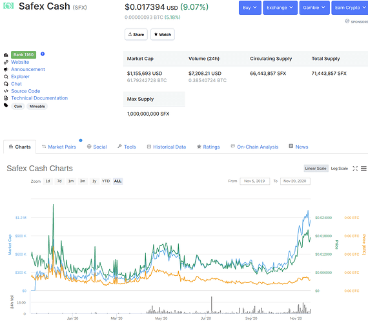This screenshot has width=368, height=323.
Task: Switch to the Market Pairs tab
Action: pyautogui.click(x=59, y=147)
